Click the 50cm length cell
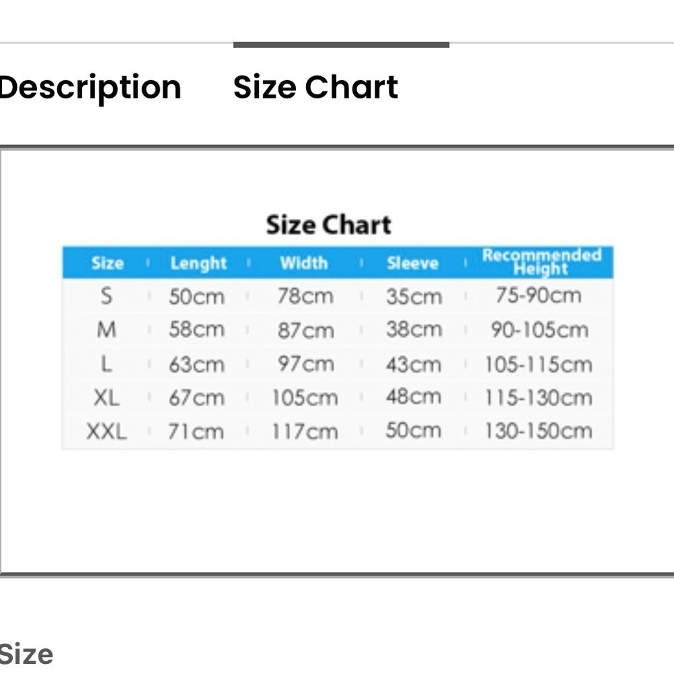Image resolution: width=674 pixels, height=674 pixels. 197,297
